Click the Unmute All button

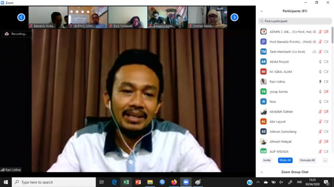point(307,160)
